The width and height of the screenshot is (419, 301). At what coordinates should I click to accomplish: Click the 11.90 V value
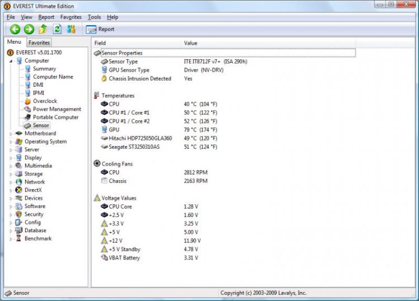(x=192, y=241)
